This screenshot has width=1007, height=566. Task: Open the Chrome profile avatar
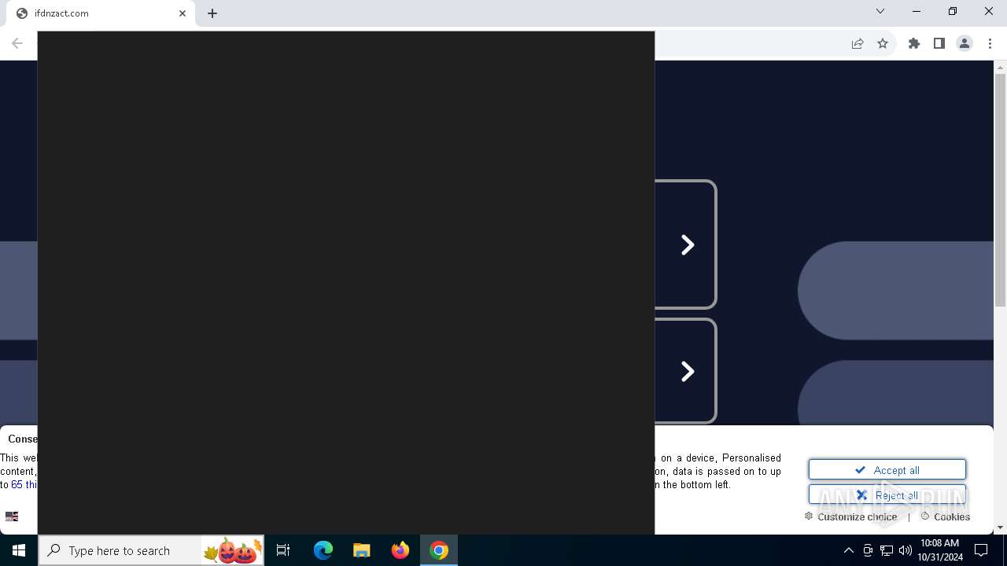pos(965,43)
